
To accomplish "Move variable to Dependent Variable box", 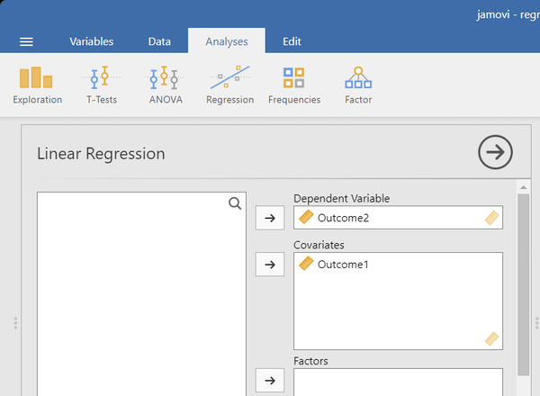I will (270, 218).
